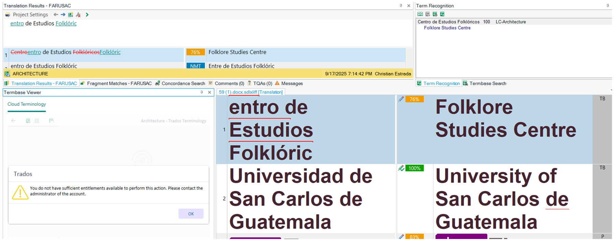Open the Concordance Search tab
Image resolution: width=614 pixels, height=241 pixels.
180,83
